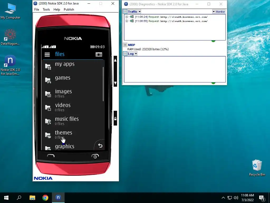Screen dimensions: 270x203
Task: Click the NOKIA logo below the phone
Action: tap(43, 178)
